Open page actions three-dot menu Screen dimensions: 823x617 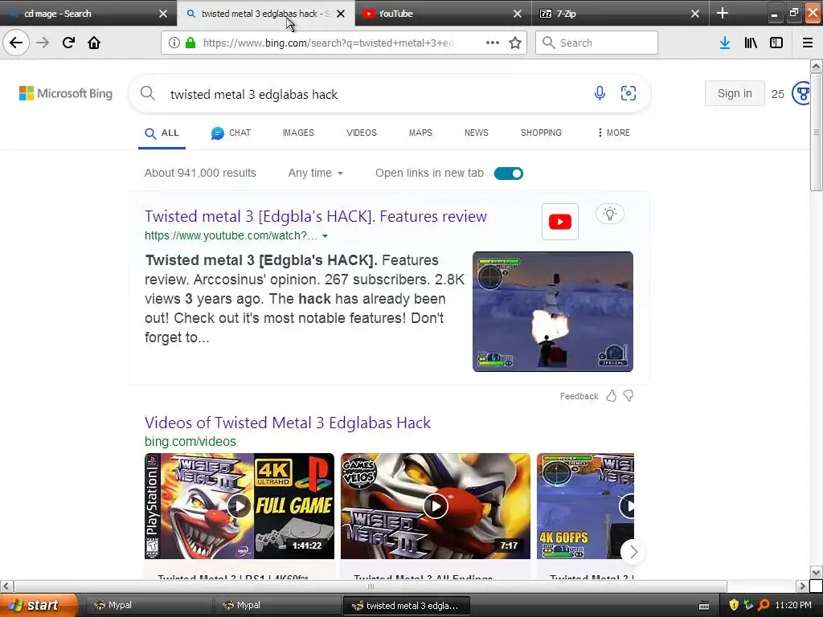coord(493,43)
